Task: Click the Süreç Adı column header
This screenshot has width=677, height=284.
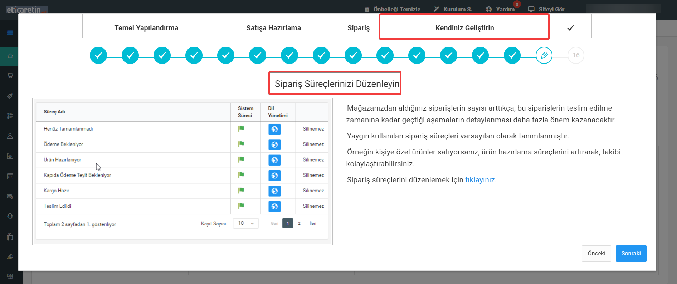Action: click(x=54, y=112)
